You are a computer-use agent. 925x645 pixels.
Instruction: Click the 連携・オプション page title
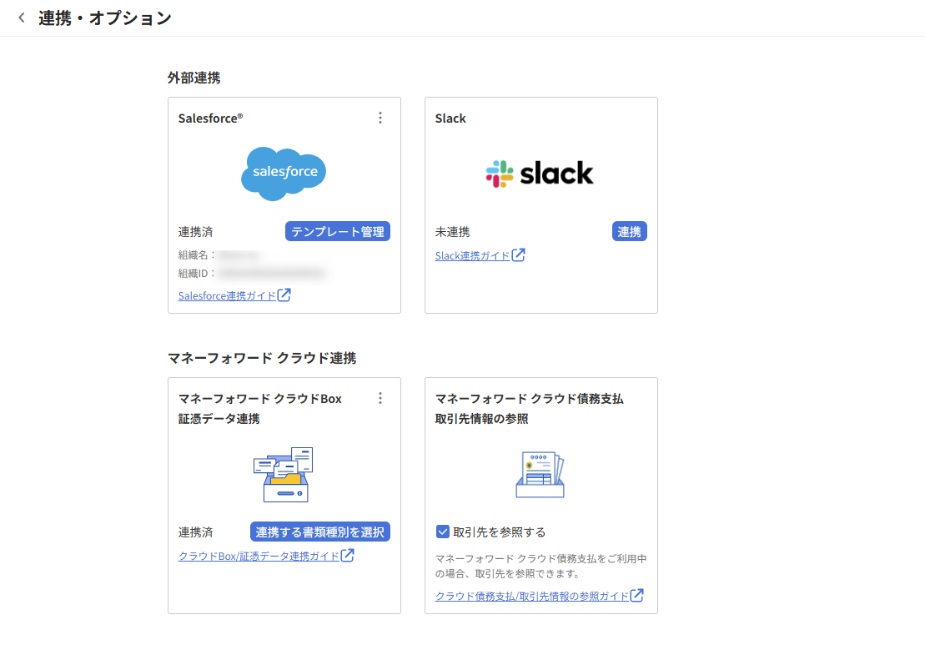[105, 18]
